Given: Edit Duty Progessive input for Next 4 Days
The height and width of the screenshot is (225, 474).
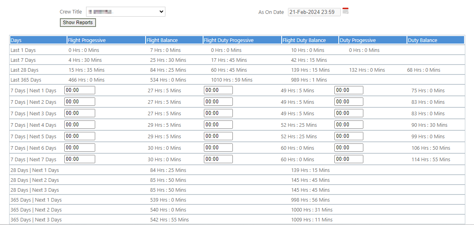Looking at the screenshot, I should point(349,125).
